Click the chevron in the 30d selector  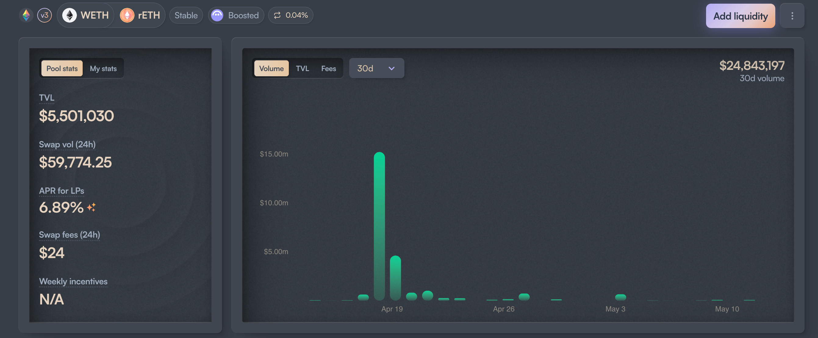[392, 68]
